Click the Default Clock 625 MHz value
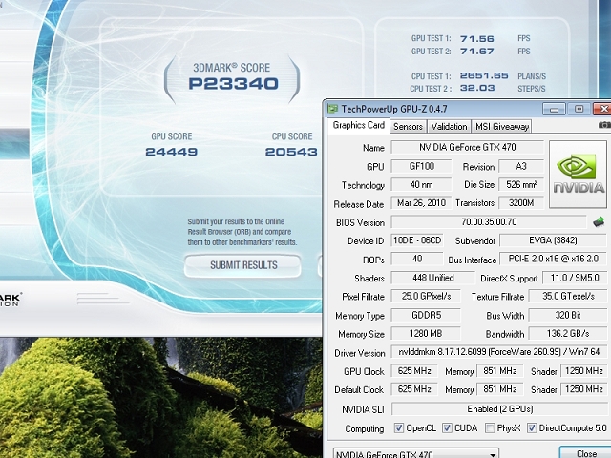The width and height of the screenshot is (611, 458). point(414,389)
